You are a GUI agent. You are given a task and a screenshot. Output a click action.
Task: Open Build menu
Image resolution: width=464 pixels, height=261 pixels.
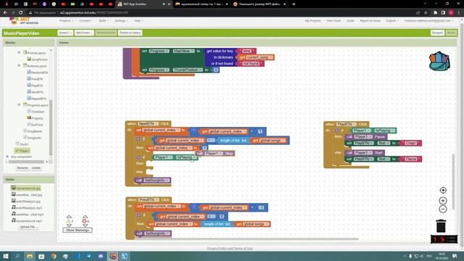103,21
